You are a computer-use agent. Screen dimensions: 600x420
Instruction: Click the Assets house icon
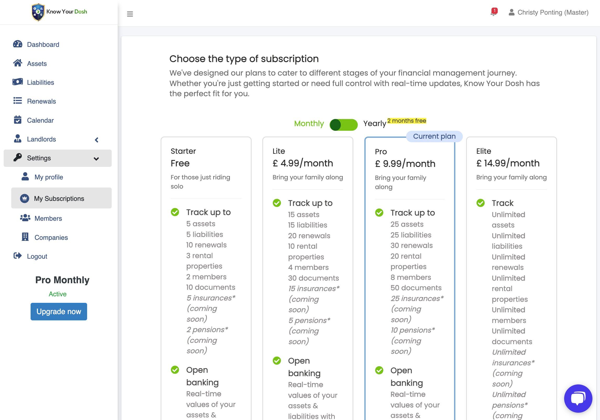(x=18, y=63)
